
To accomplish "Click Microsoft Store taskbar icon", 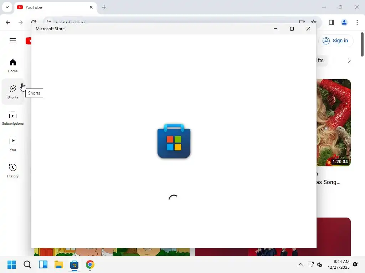I will [74, 264].
